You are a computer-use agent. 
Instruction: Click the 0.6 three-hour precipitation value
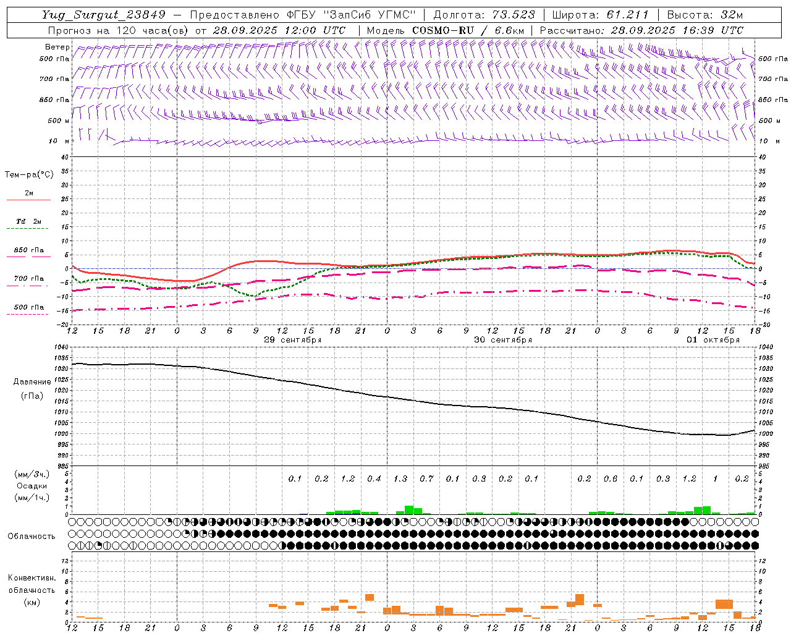coord(611,478)
